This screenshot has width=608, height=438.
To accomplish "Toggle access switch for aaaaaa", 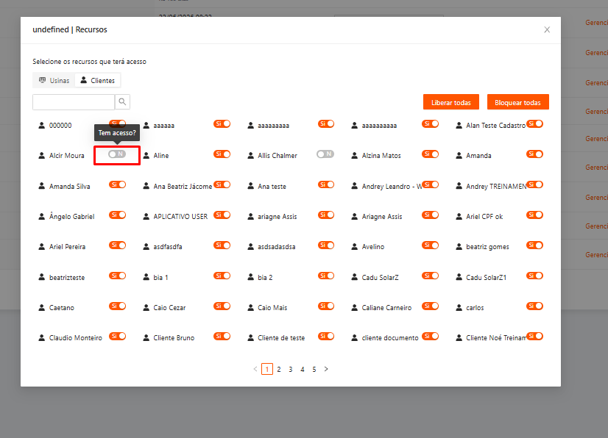I will tap(222, 124).
